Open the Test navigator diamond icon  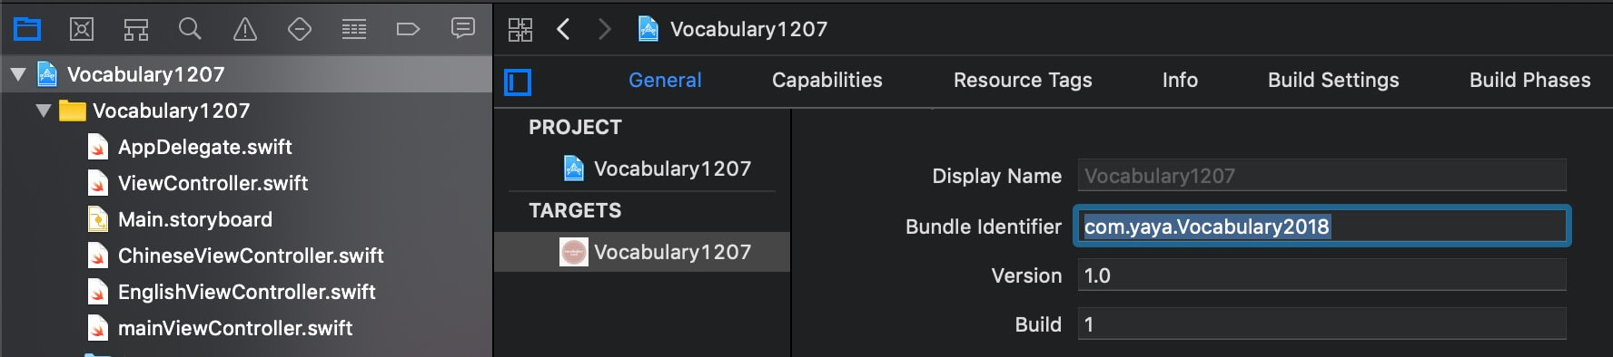(x=300, y=29)
